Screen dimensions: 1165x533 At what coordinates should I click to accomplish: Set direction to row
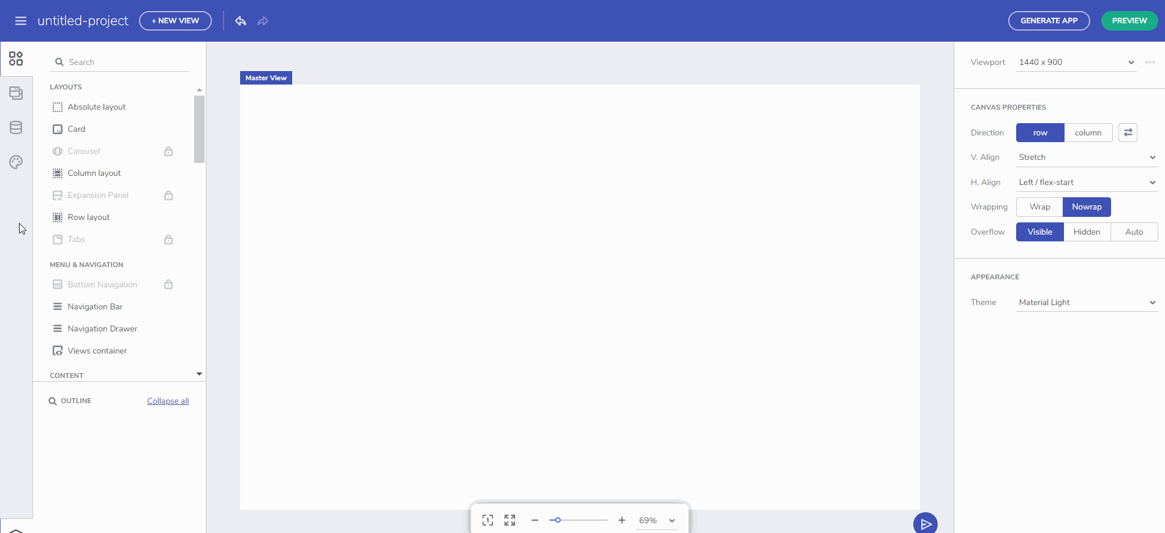[1040, 132]
